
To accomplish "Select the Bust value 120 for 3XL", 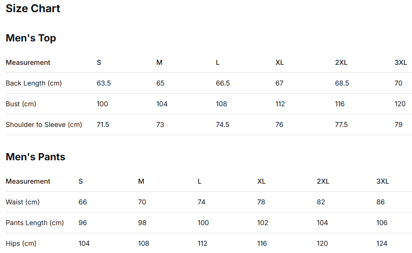I will click(x=400, y=104).
